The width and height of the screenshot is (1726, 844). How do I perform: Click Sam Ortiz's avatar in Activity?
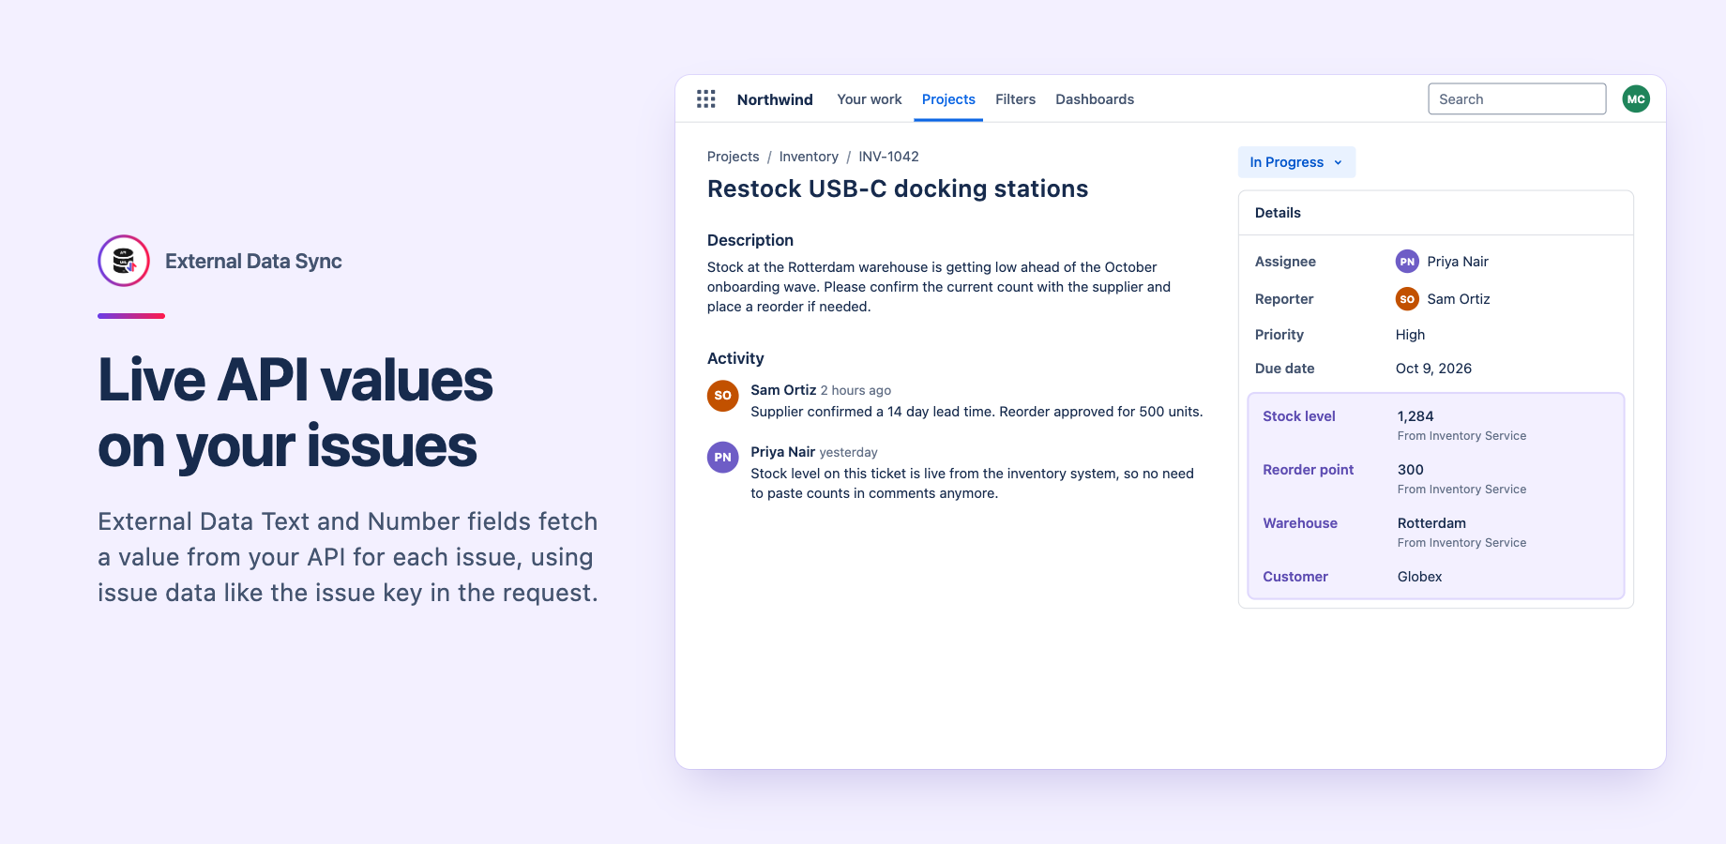(x=722, y=396)
